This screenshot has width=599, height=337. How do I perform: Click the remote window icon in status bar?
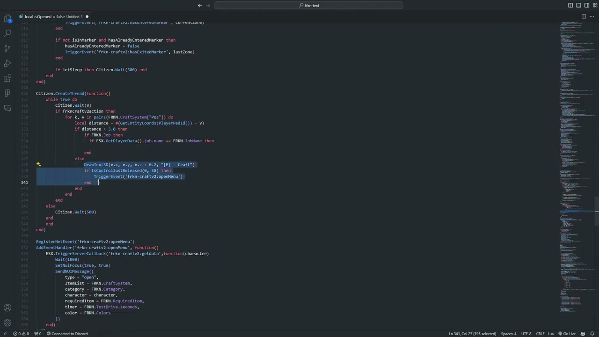(x=5, y=334)
